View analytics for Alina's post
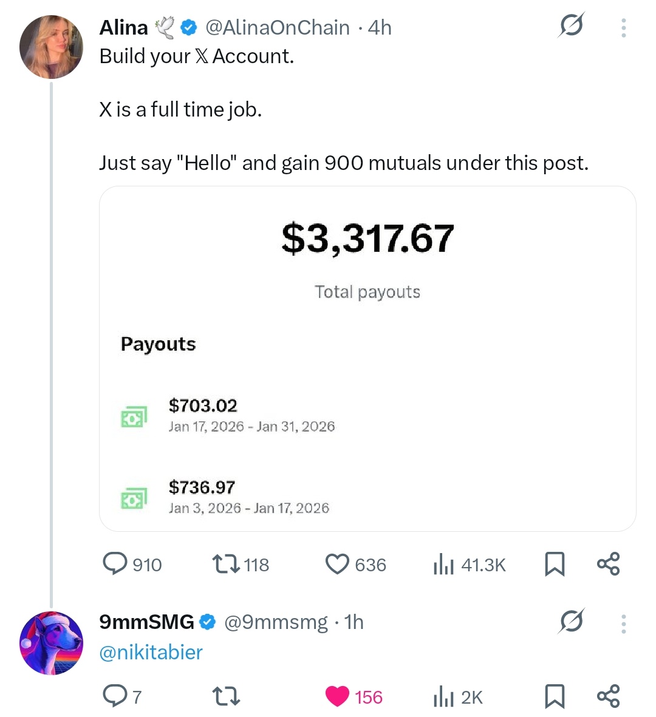 tap(444, 565)
